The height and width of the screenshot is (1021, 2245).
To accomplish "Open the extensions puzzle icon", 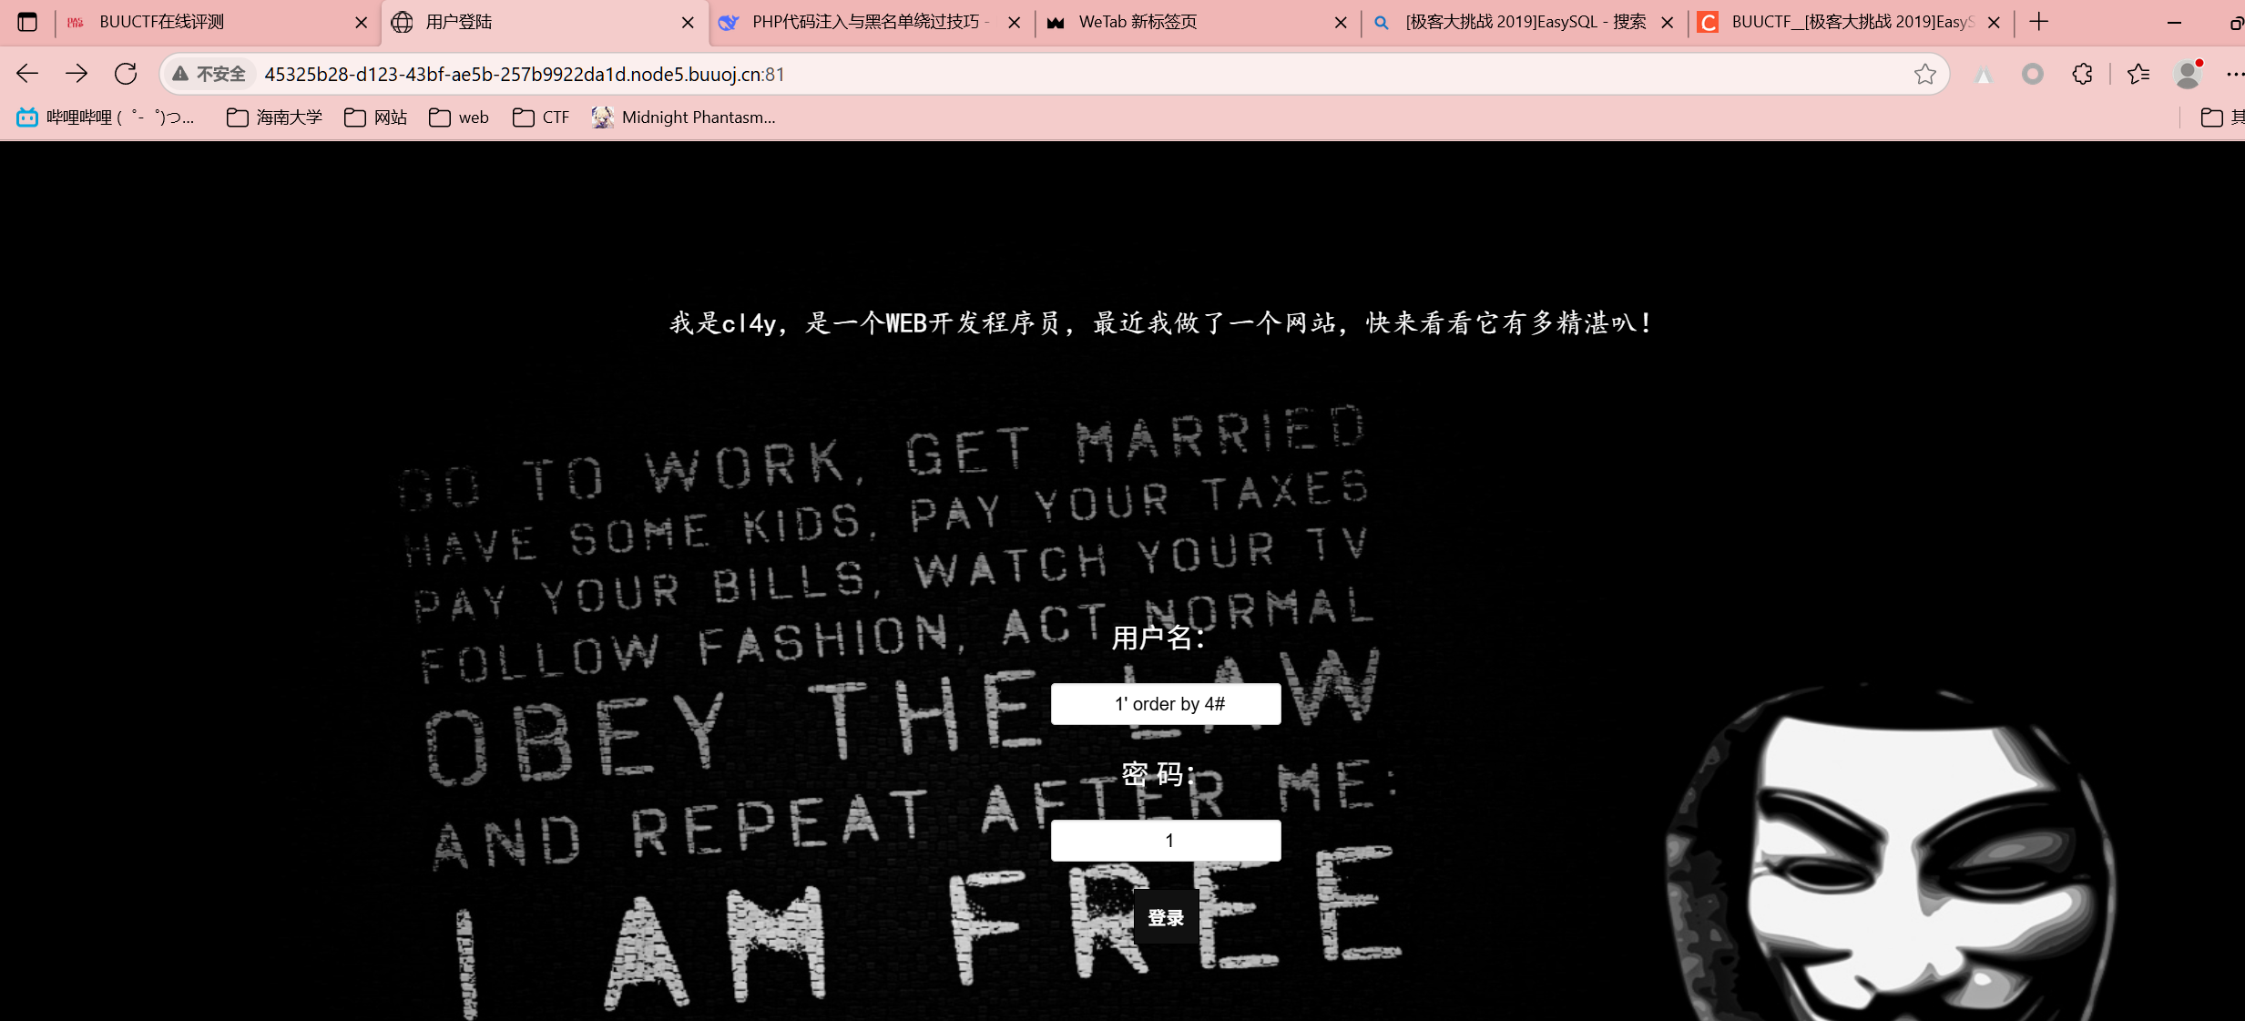I will (x=2082, y=74).
